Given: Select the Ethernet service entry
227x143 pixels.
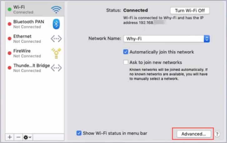Looking at the screenshot, I should pyautogui.click(x=35, y=39).
